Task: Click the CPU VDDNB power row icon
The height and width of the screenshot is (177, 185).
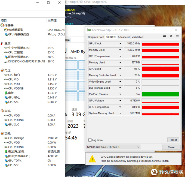Action: 6,147
